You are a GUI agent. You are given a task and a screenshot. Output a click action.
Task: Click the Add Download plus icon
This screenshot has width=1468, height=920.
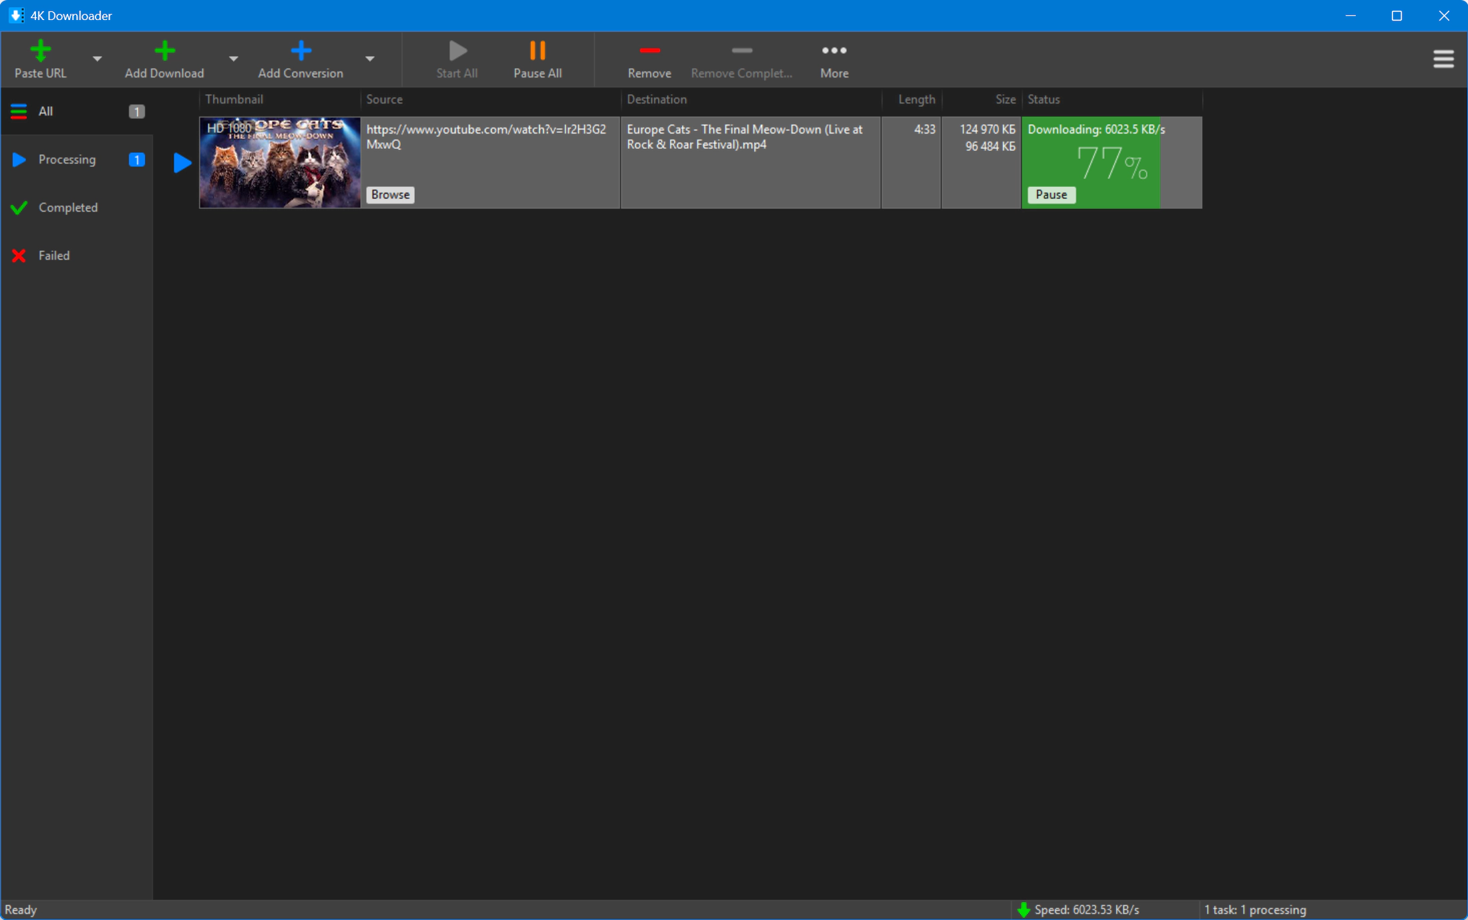coord(164,50)
